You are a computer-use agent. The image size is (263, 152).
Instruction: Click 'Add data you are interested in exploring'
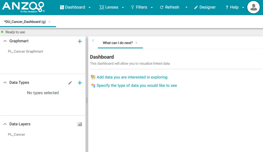(132, 77)
